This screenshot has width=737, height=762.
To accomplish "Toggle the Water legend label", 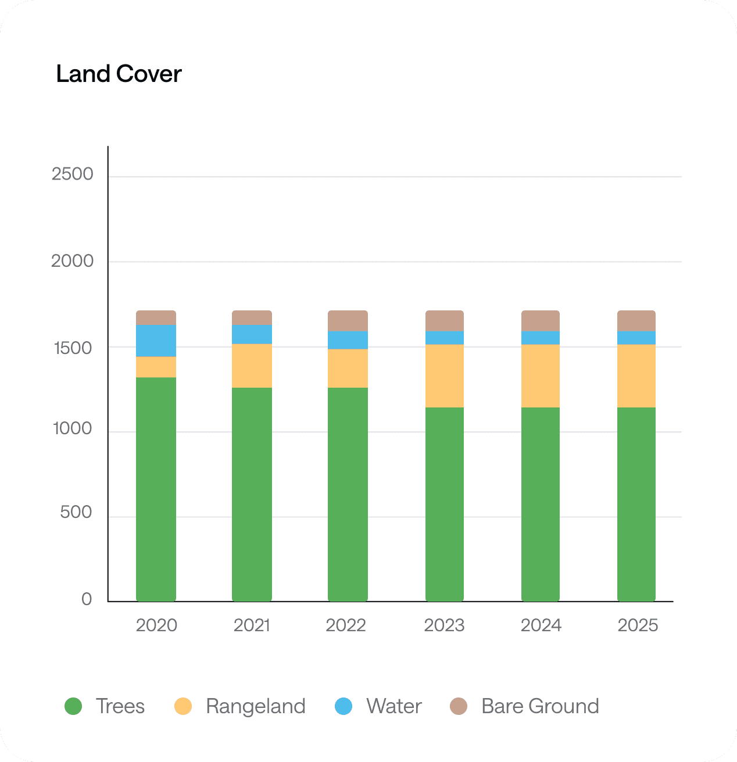I will click(393, 706).
